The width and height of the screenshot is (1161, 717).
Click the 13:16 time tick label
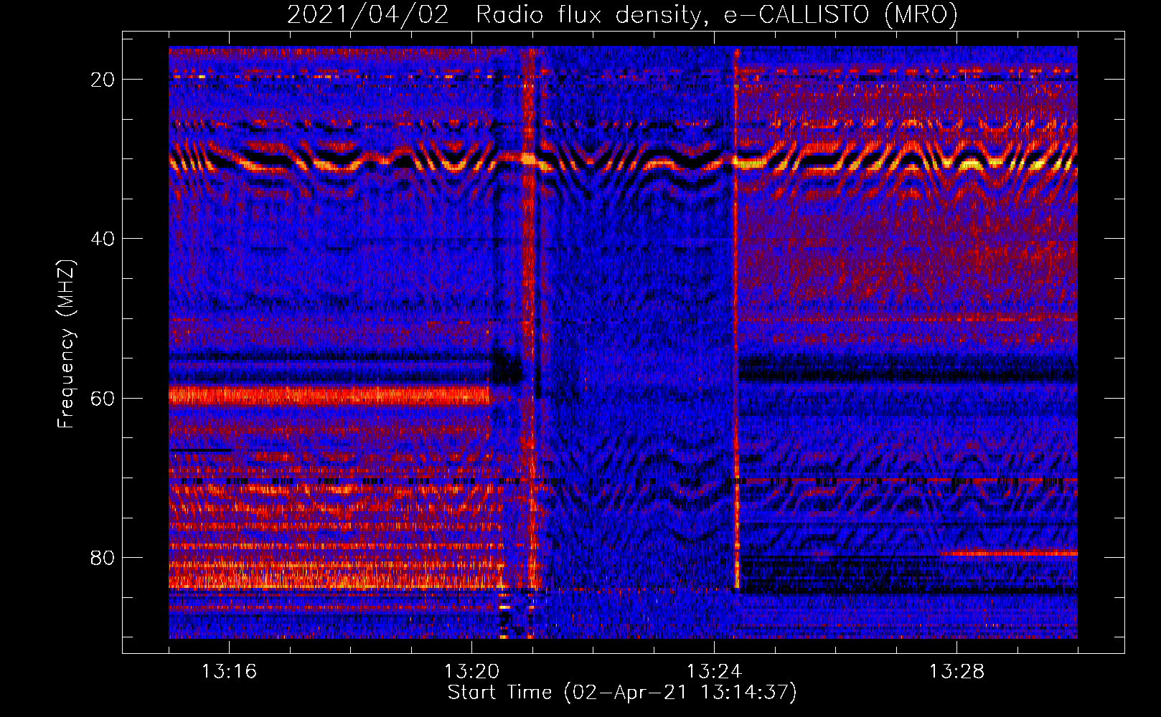(x=229, y=672)
